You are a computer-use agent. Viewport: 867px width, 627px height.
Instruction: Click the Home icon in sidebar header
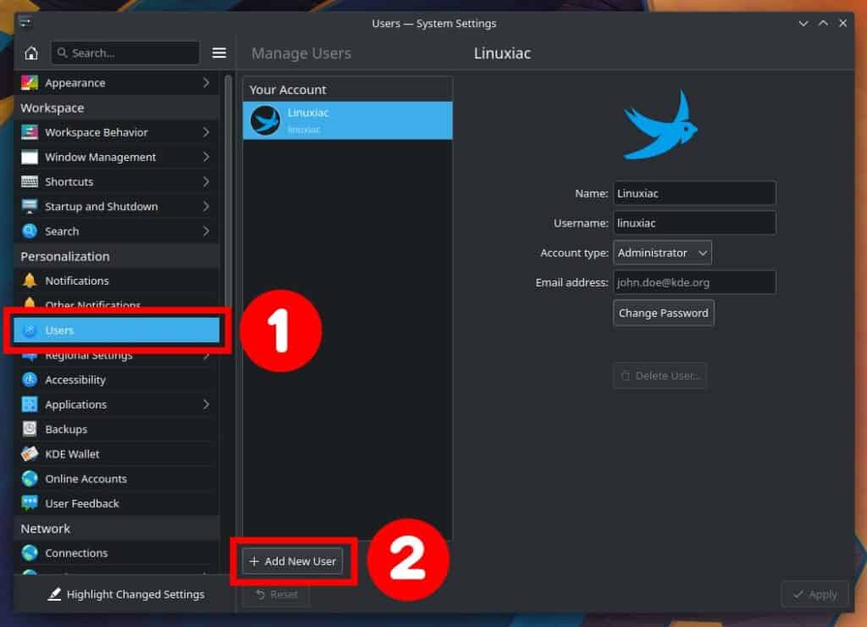(31, 53)
